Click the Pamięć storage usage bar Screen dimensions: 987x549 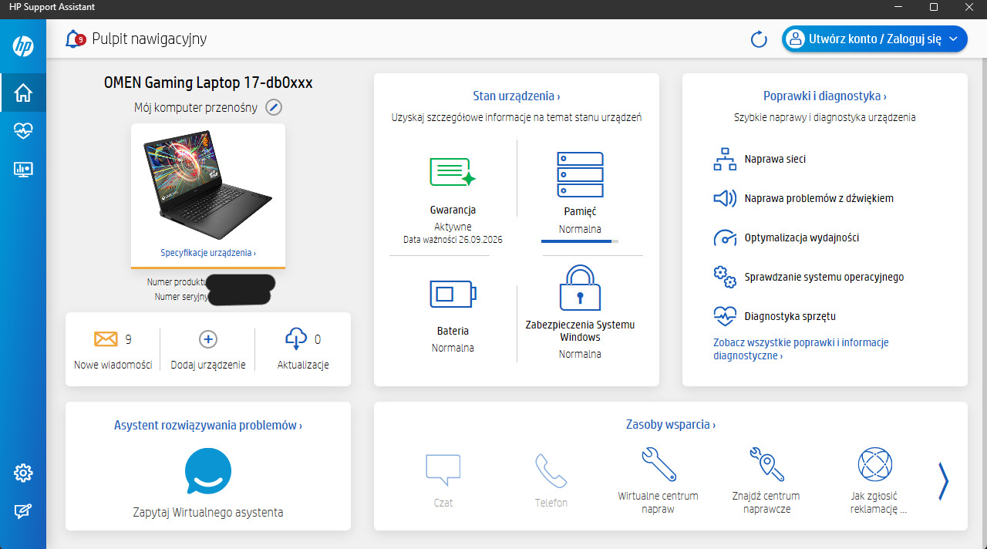point(580,241)
